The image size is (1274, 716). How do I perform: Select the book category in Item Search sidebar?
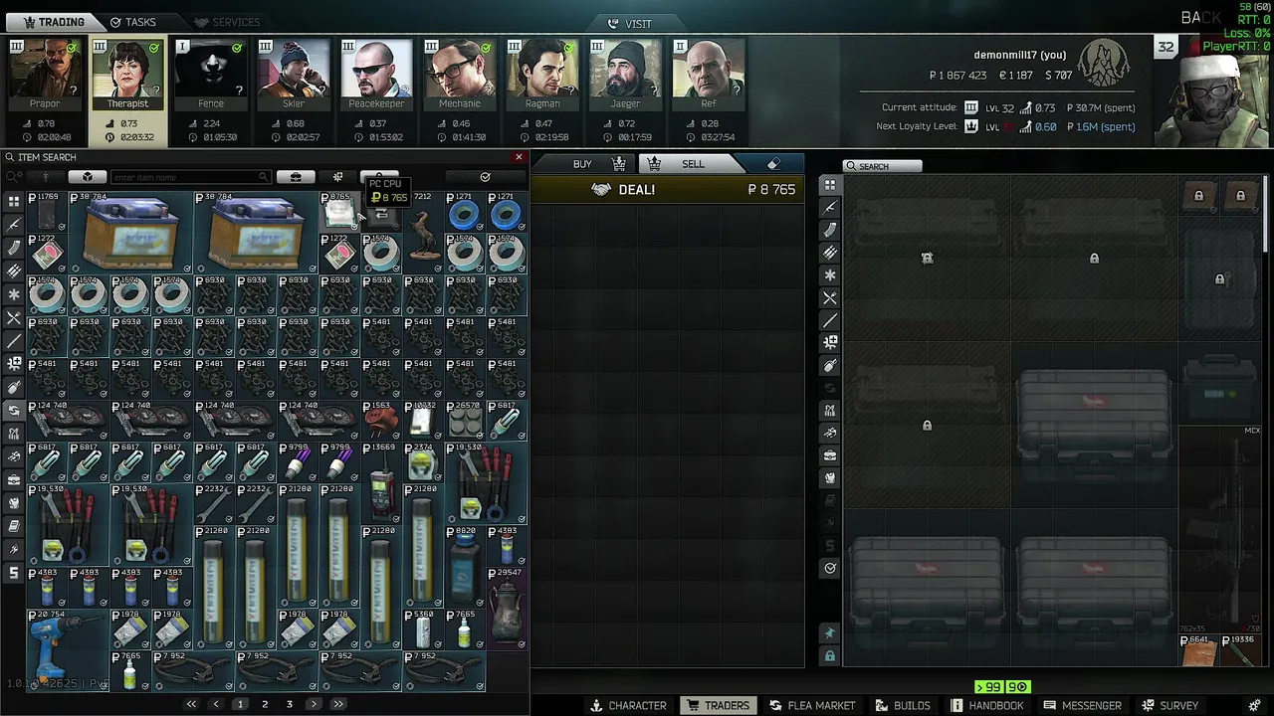[x=14, y=525]
